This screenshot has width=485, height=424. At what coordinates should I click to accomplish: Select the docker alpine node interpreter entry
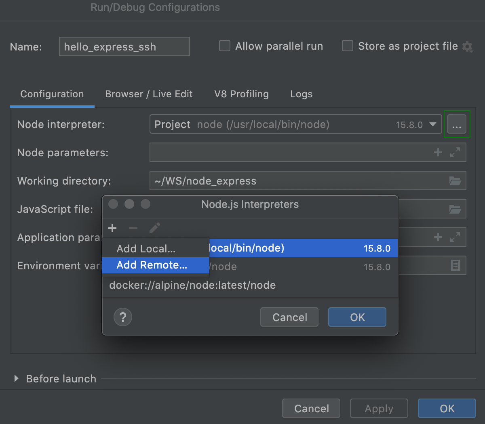coord(192,285)
